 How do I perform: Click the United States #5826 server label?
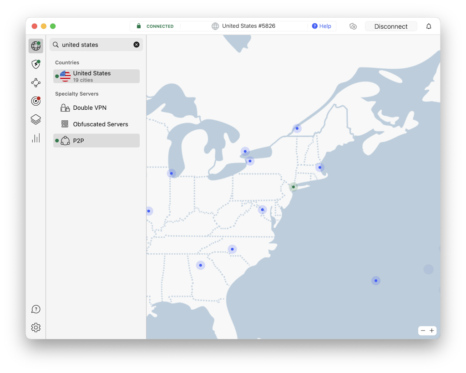[249, 26]
